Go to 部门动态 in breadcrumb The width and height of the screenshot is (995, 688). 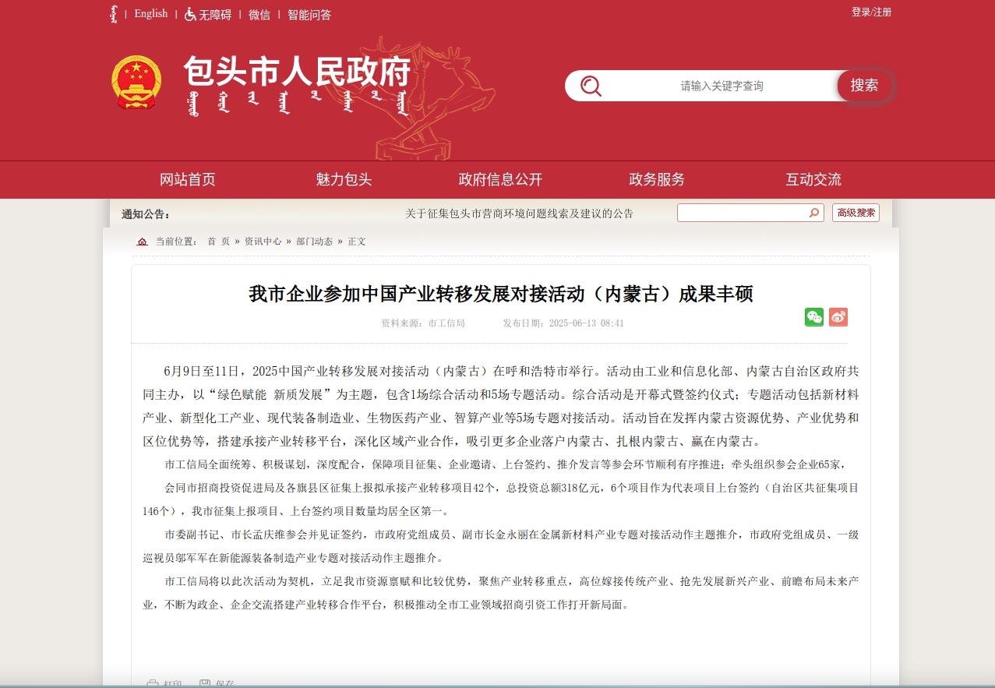tap(314, 242)
